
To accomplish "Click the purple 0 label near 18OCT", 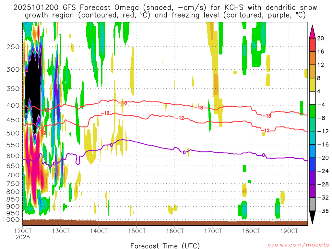I will coord(263,155).
